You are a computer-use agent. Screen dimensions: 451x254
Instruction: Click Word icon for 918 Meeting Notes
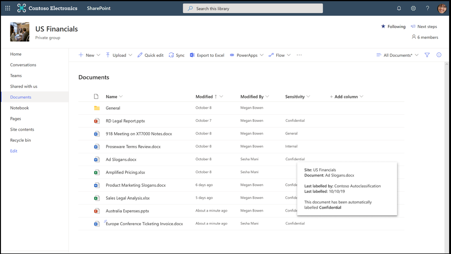point(97,134)
